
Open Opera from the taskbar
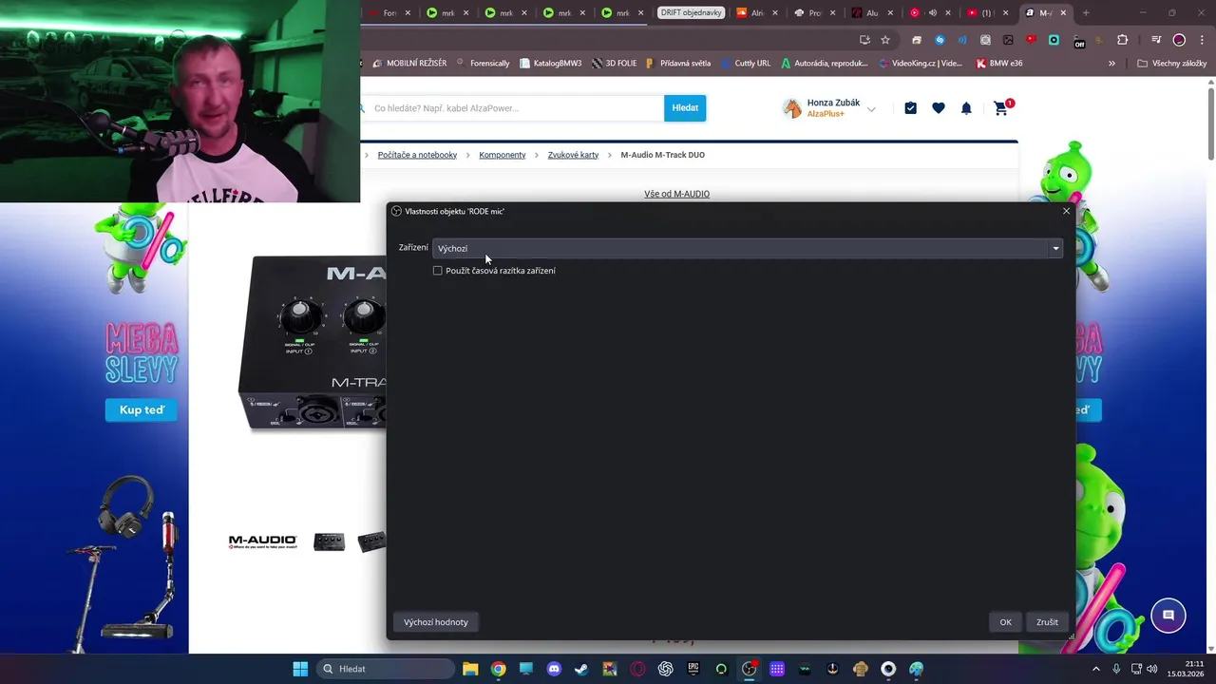click(637, 669)
